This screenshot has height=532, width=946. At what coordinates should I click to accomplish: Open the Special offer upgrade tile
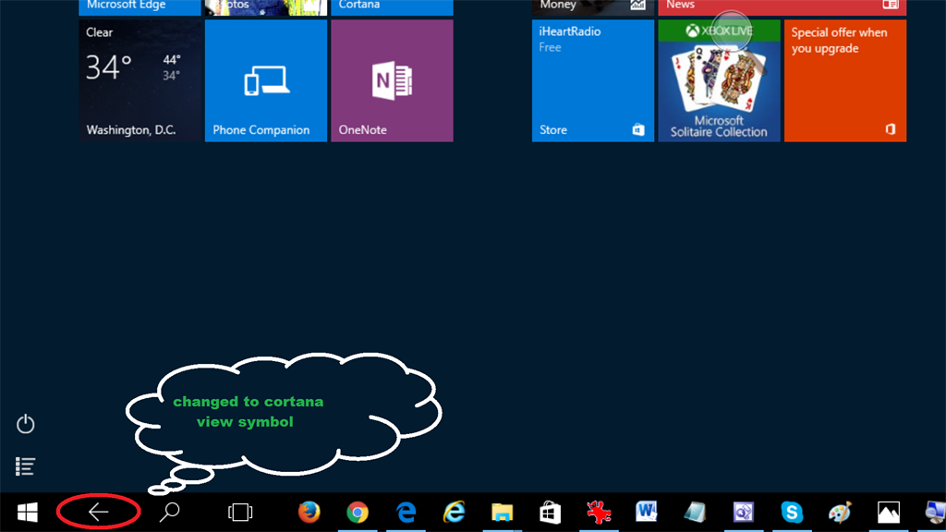[845, 81]
